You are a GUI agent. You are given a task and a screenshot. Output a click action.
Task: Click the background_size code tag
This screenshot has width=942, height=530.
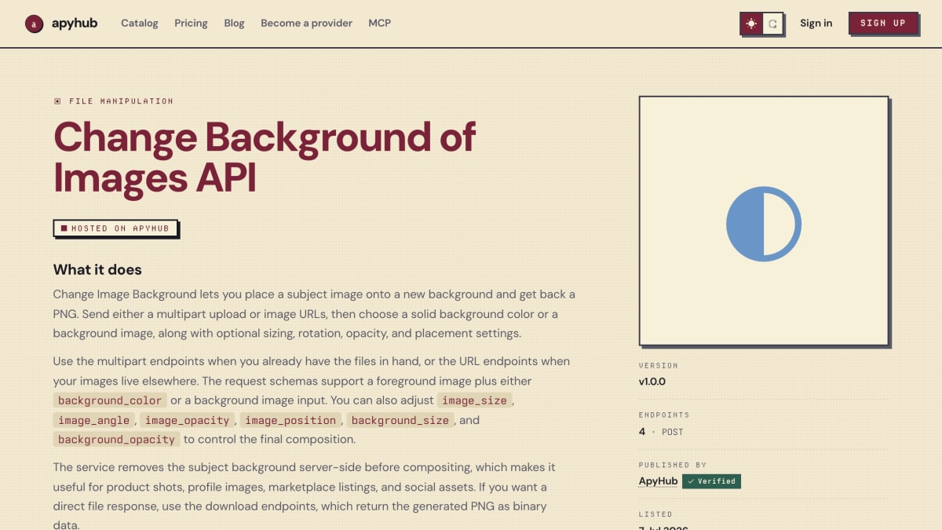click(x=400, y=420)
